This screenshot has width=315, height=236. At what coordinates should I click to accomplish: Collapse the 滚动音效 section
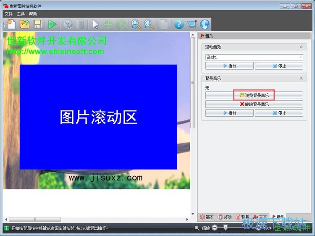click(301, 47)
